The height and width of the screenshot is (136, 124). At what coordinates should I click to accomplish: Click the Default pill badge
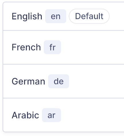click(89, 16)
